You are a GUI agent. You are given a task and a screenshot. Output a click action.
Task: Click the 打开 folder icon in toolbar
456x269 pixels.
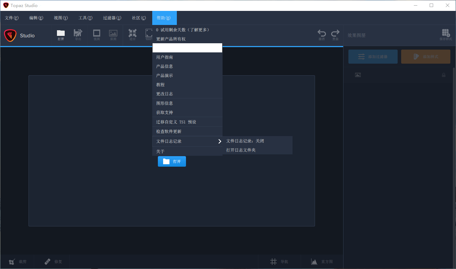[61, 33]
